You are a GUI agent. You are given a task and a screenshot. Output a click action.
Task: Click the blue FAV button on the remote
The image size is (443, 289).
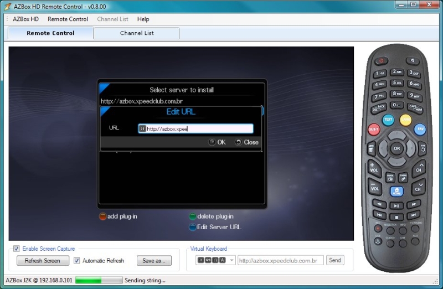point(420,130)
